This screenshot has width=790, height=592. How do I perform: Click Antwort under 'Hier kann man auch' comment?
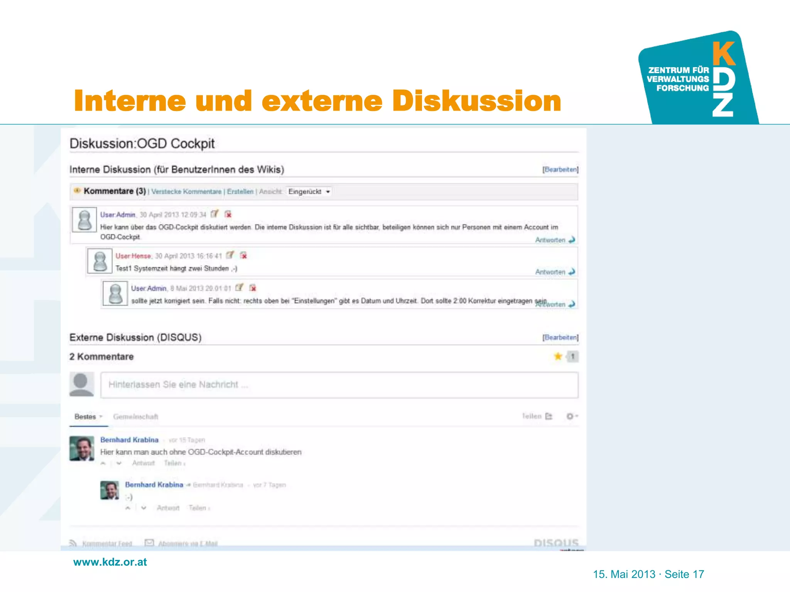(x=143, y=463)
